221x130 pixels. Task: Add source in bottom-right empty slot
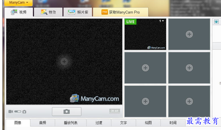[189, 101]
